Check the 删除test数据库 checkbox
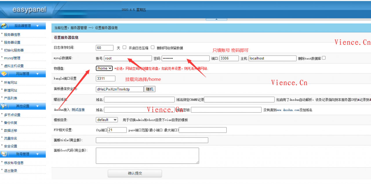The height and width of the screenshot is (184, 371). [324, 58]
